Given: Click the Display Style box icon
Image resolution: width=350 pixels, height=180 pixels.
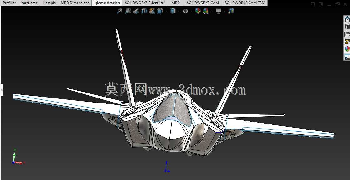Looking at the screenshot, I should [x=173, y=11].
